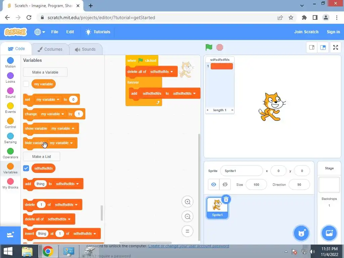344x258 pixels.
Task: Open Tutorials from the menu bar
Action: coord(98,32)
